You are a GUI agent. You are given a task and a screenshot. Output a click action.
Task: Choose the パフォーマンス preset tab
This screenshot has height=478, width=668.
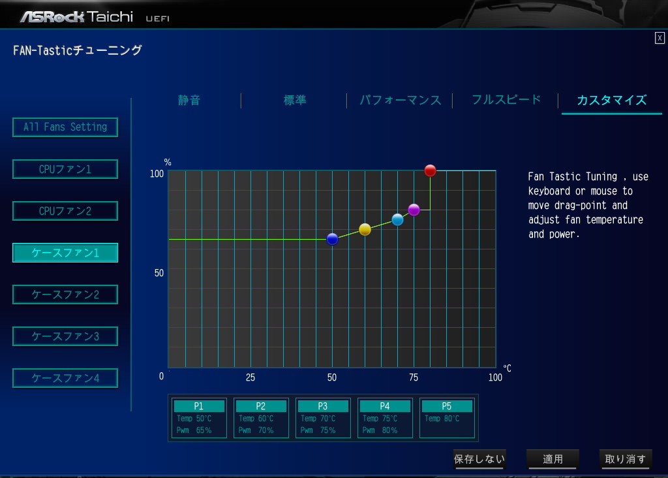[401, 100]
